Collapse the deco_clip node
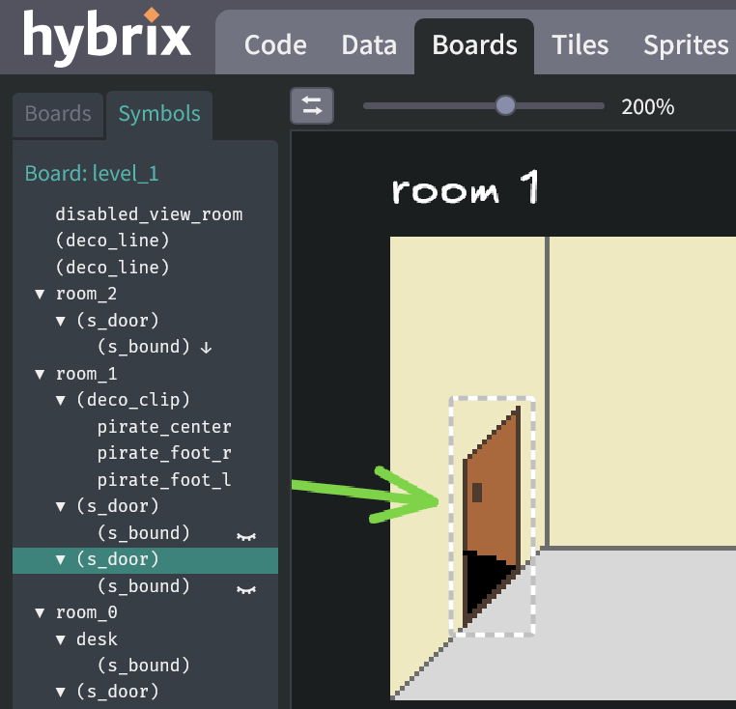The height and width of the screenshot is (709, 736). [x=61, y=401]
